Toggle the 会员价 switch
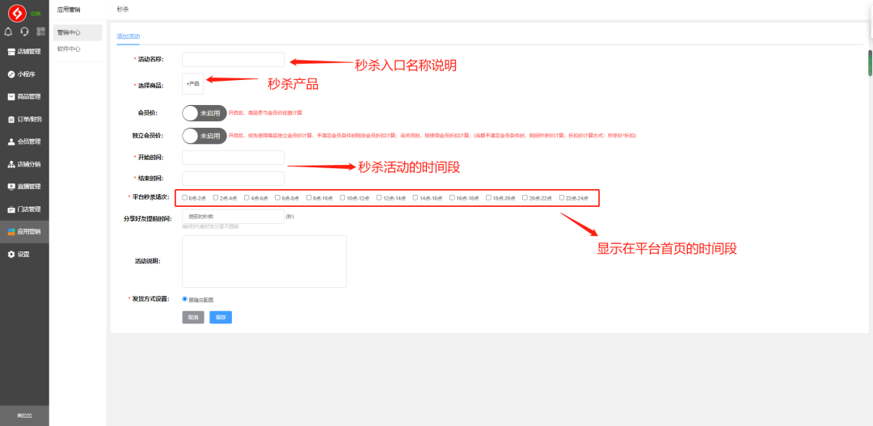 coord(205,113)
